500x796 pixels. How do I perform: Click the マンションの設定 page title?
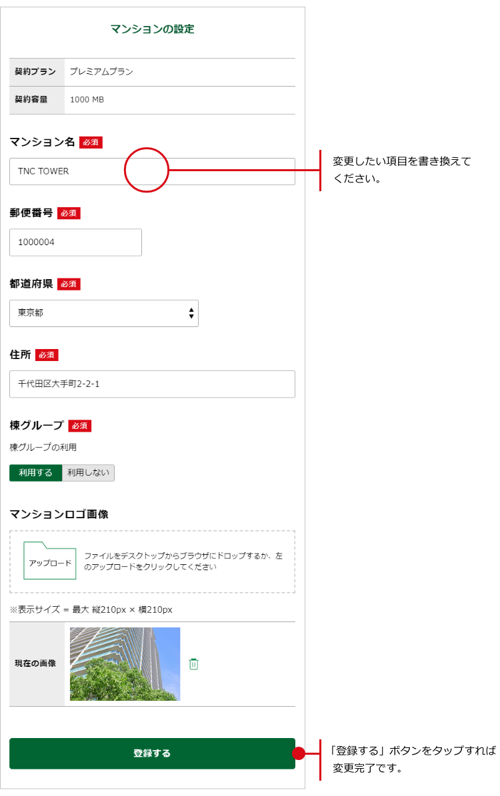[x=152, y=29]
